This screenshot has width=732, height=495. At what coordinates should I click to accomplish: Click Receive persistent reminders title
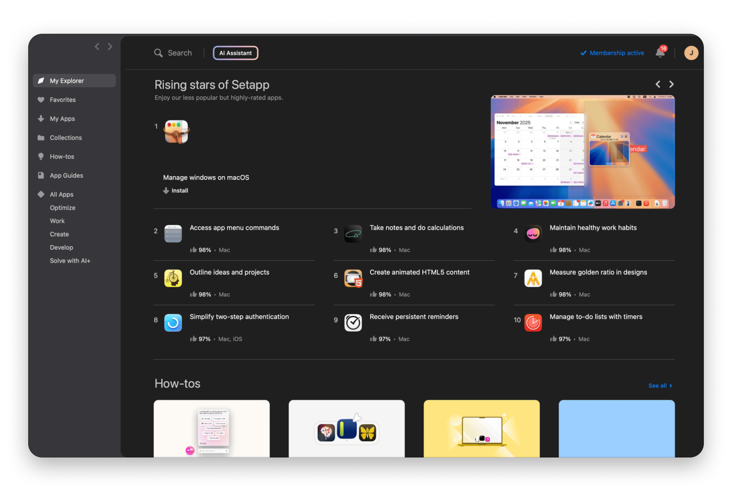tap(414, 317)
